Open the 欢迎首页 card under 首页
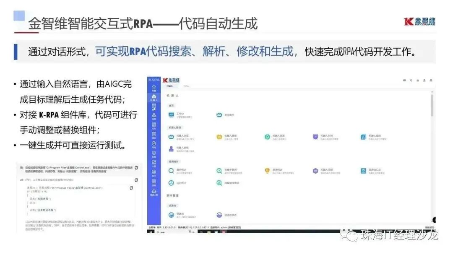 point(225,115)
